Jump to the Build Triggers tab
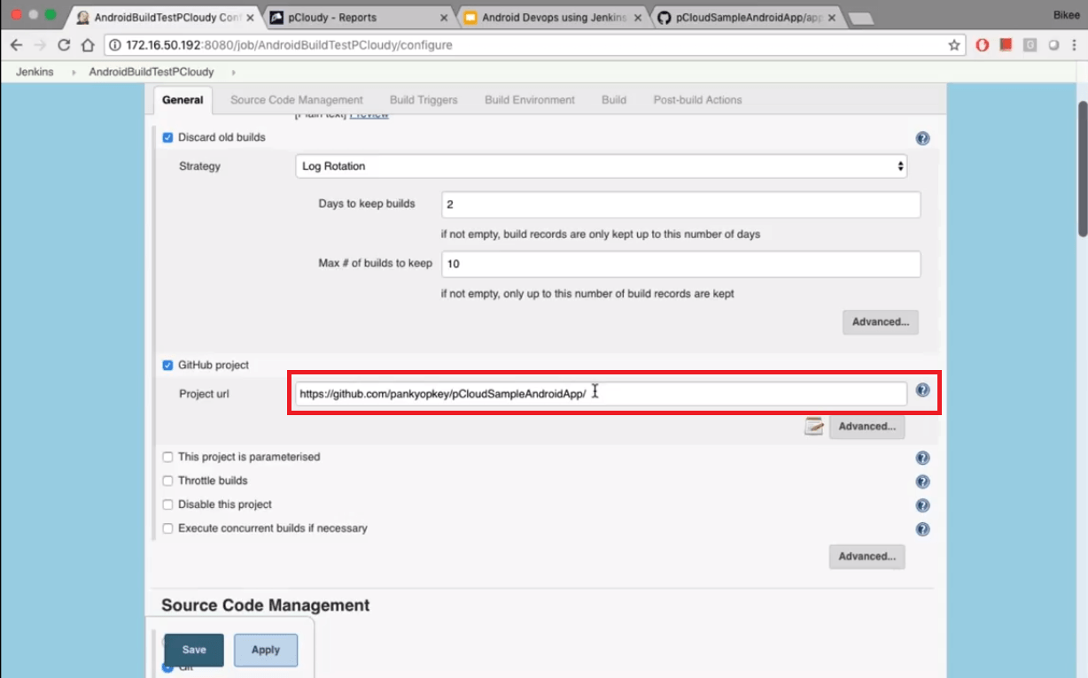This screenshot has height=678, width=1088. pos(424,100)
